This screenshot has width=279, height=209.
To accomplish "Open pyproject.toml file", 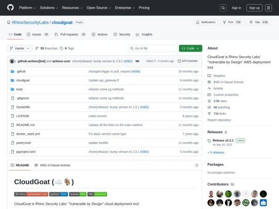I will click(26, 151).
